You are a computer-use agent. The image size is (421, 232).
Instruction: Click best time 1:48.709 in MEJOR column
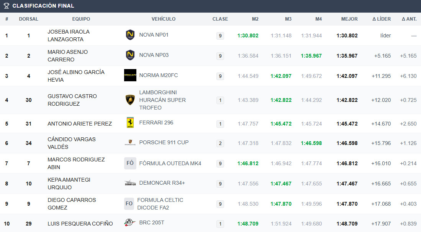(347, 224)
